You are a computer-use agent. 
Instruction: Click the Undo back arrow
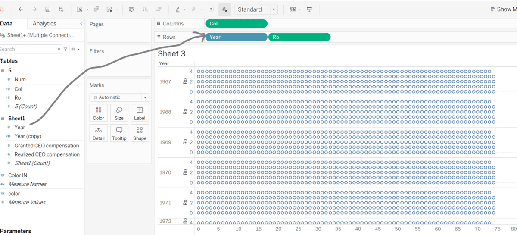[x=21, y=9]
